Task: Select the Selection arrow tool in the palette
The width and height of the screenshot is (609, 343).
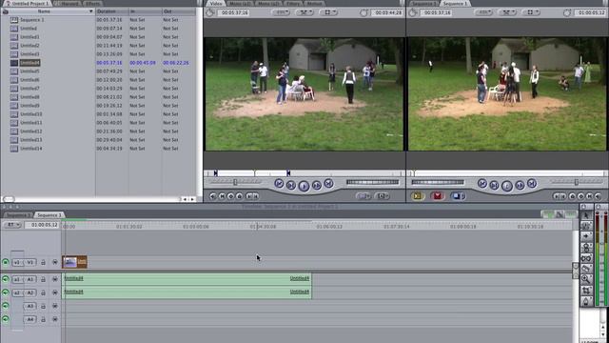Action: point(586,215)
